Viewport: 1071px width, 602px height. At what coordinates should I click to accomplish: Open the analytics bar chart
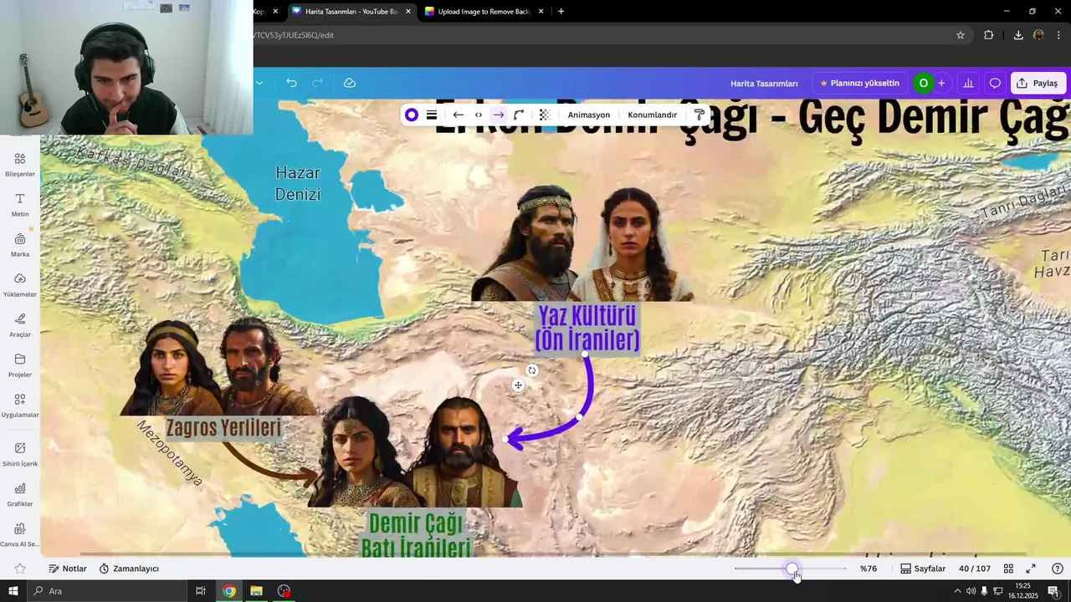pos(969,84)
